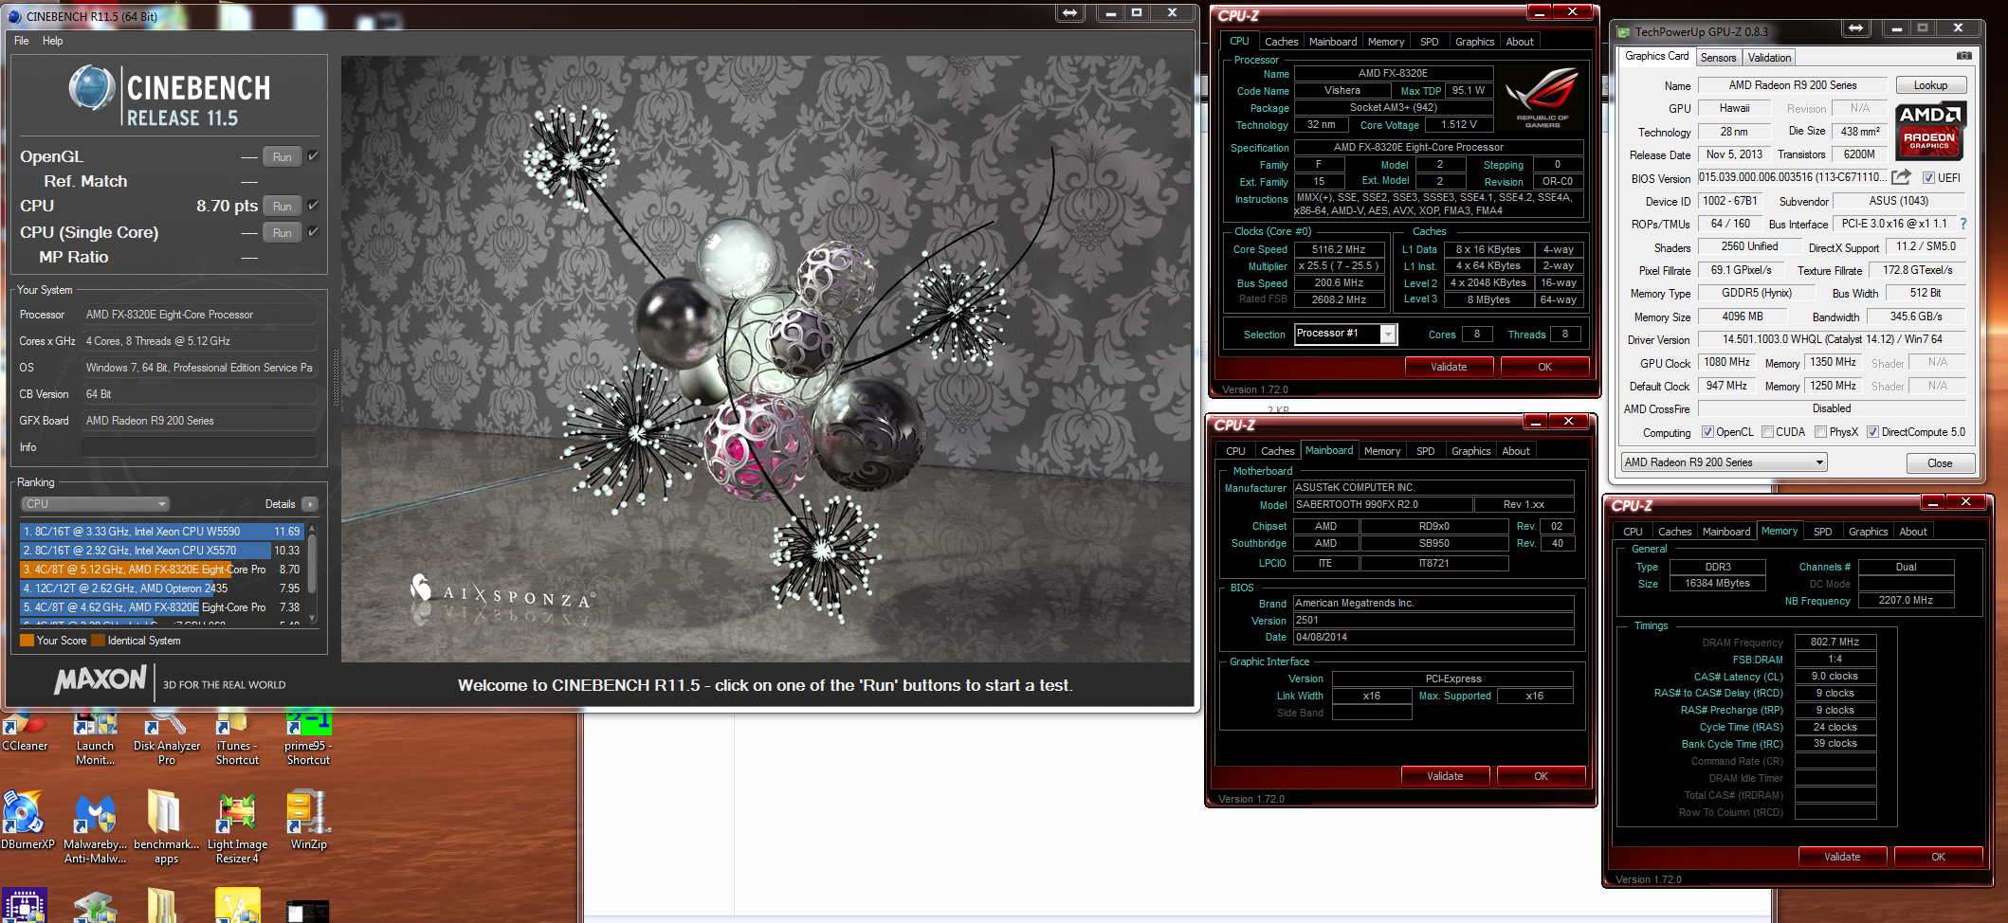
Task: Click the Your Score orange legend swatch
Action: pos(27,641)
